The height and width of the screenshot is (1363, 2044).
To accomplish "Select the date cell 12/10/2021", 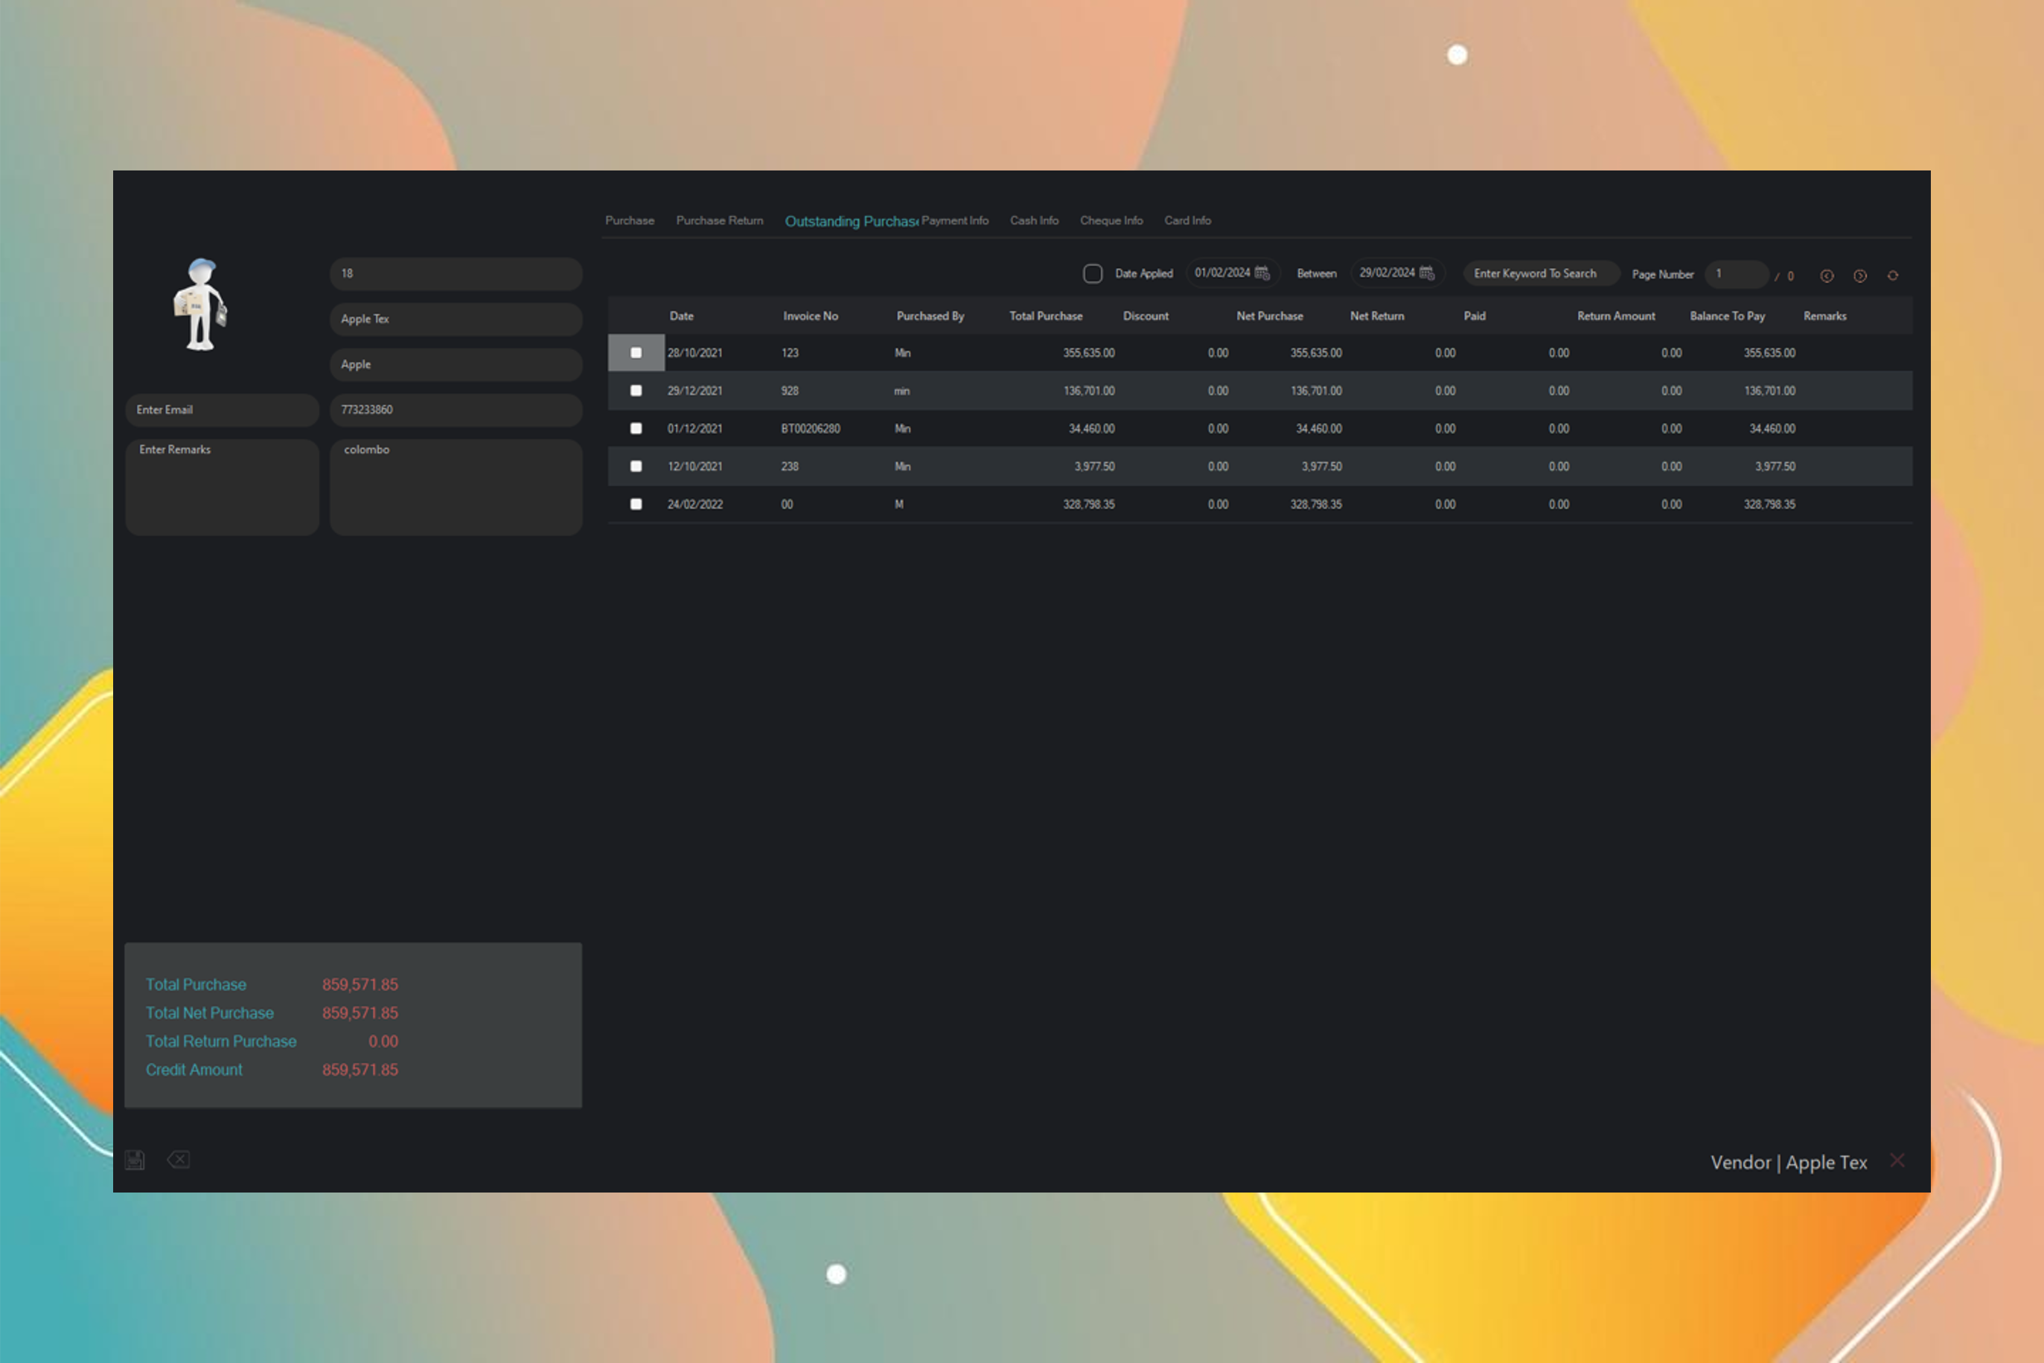I will 694,466.
